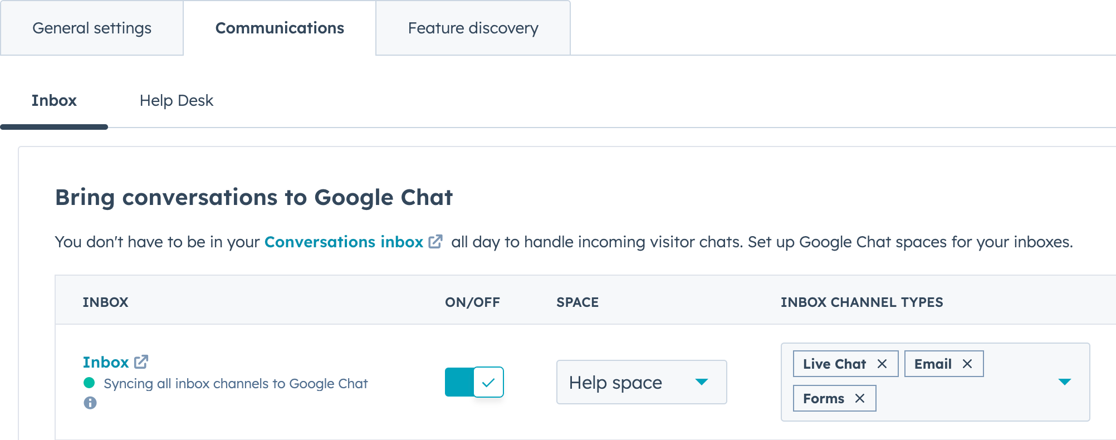Screen dimensions: 1116x440
Task: Click the green syncing status dot
Action: (89, 383)
